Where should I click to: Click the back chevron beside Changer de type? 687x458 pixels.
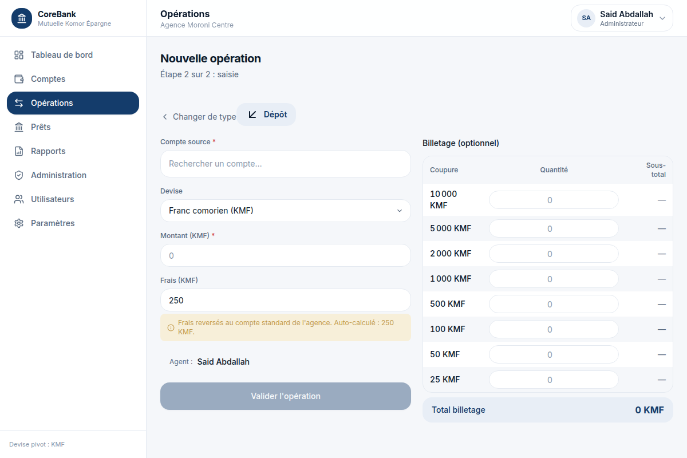pos(165,117)
